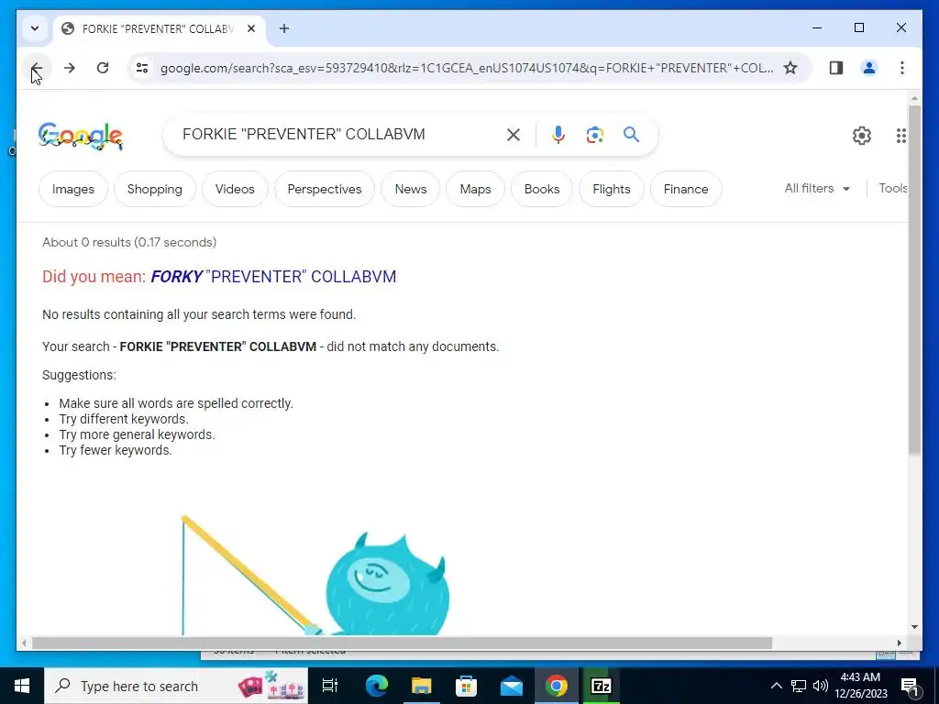This screenshot has width=939, height=704.
Task: Close the FORKIE PREVENTER COLLABVM tab
Action: click(251, 28)
